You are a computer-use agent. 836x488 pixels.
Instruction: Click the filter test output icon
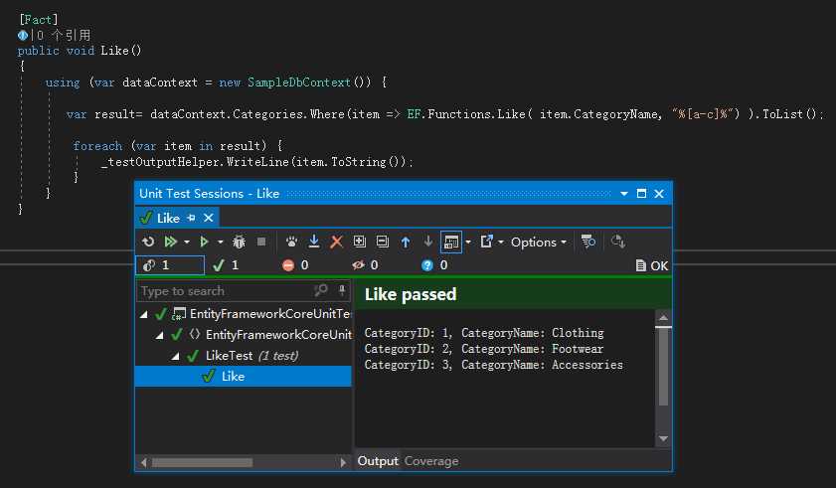[588, 242]
